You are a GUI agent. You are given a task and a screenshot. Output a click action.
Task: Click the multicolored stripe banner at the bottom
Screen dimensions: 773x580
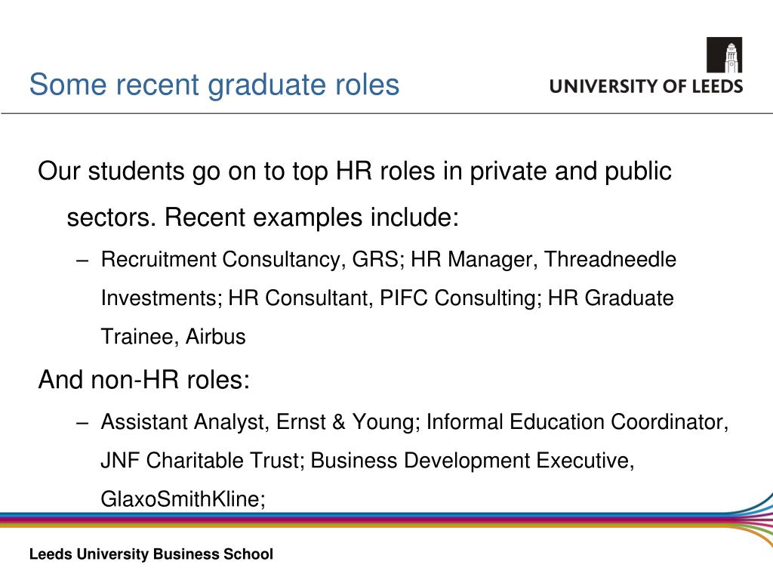point(365,520)
